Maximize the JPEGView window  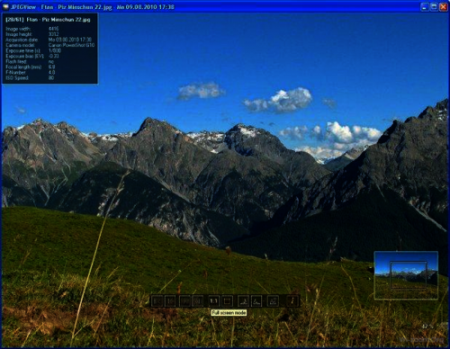click(434, 7)
